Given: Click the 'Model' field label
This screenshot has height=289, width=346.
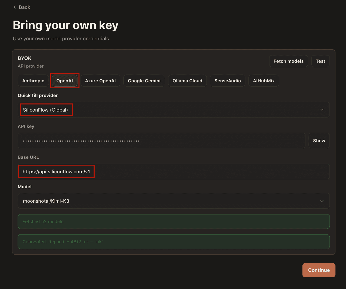Looking at the screenshot, I should coord(25,187).
